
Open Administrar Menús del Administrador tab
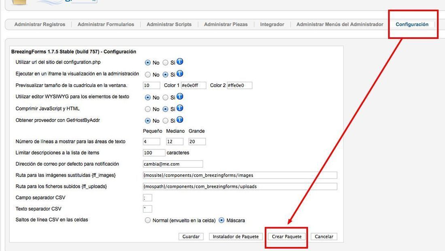[x=340, y=24]
